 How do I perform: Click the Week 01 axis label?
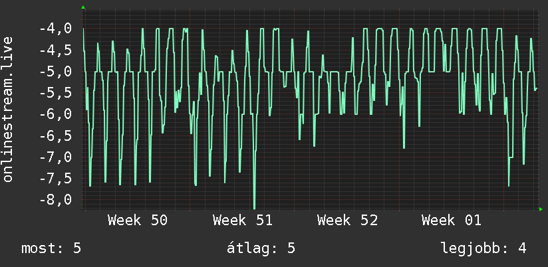click(452, 221)
